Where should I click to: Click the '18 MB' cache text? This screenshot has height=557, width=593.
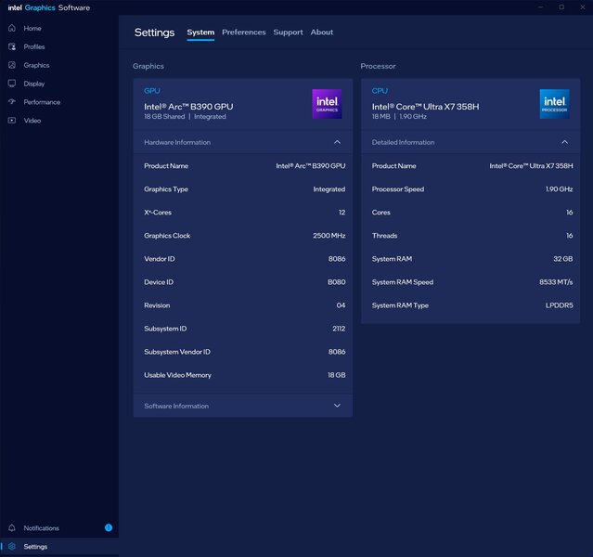pos(380,117)
